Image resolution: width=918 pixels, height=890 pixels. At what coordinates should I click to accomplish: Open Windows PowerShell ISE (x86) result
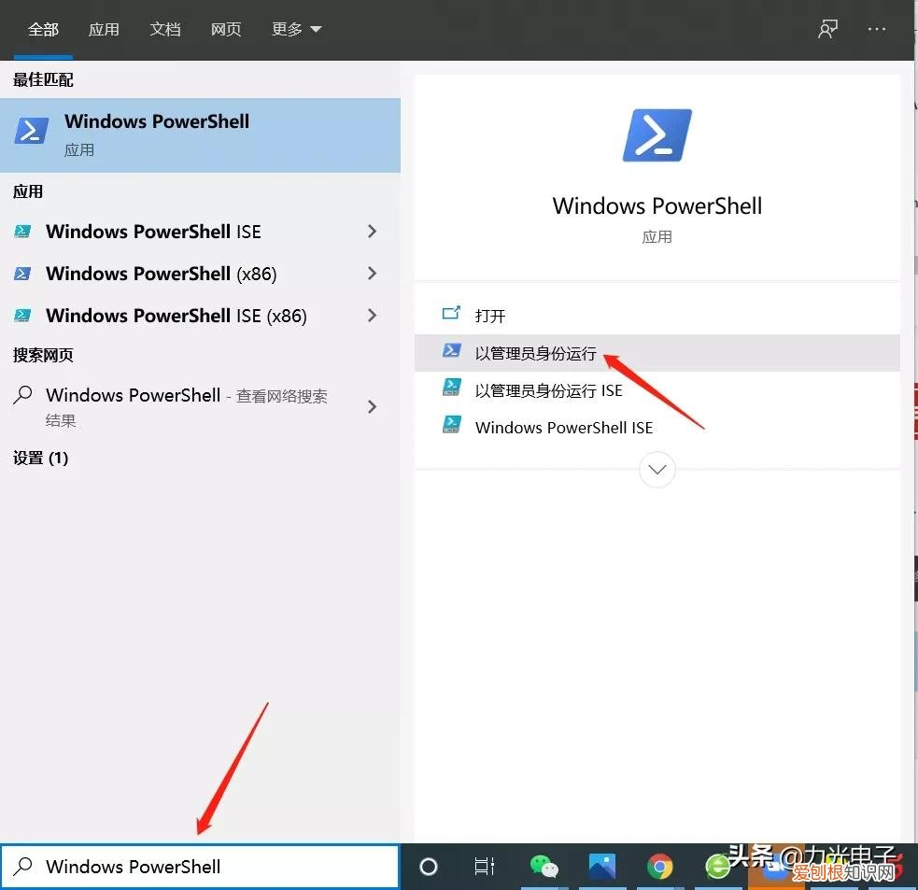click(x=177, y=317)
